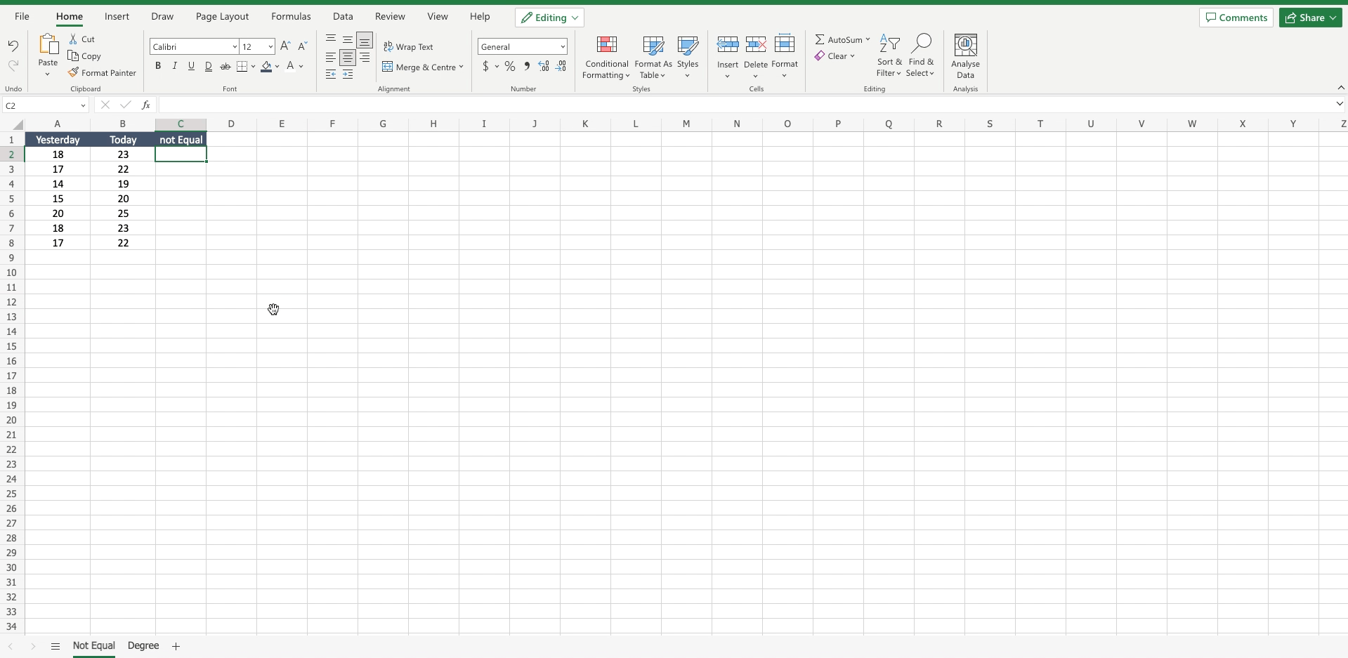The height and width of the screenshot is (658, 1348).
Task: Enable strikethrough formatting
Action: 225,65
